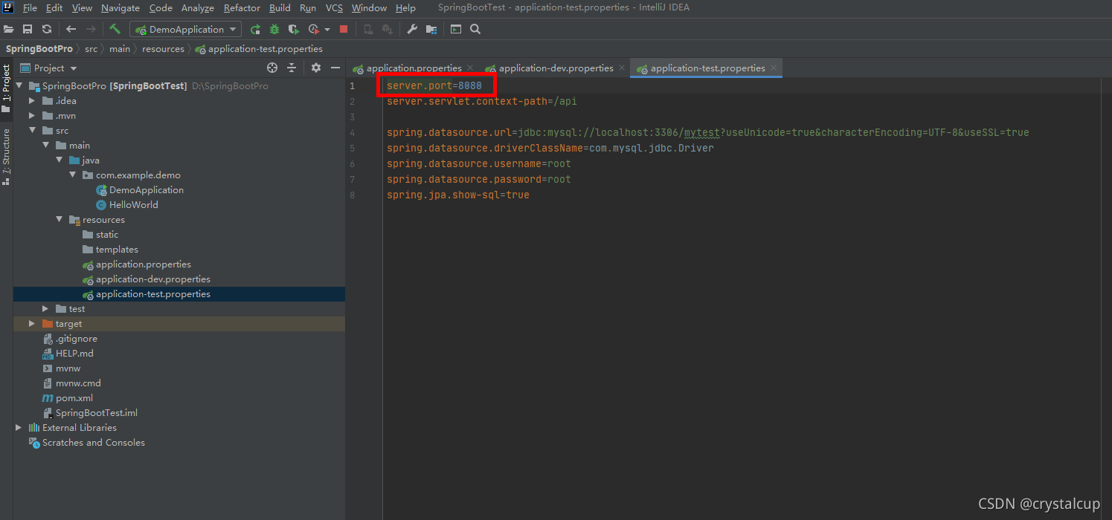Click line number 4 in gutter
1112x520 pixels.
point(352,132)
